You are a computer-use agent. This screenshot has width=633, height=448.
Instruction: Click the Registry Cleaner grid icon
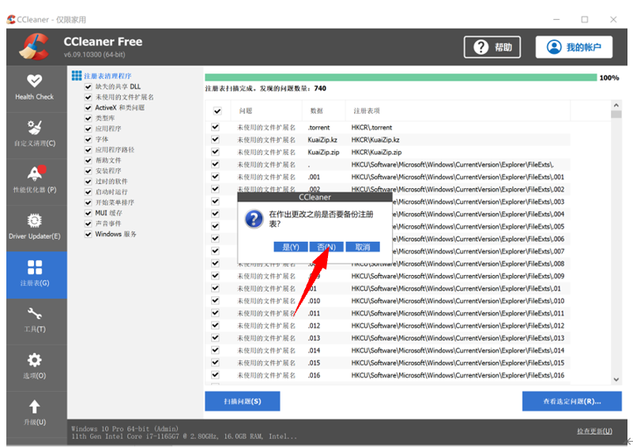pyautogui.click(x=77, y=76)
